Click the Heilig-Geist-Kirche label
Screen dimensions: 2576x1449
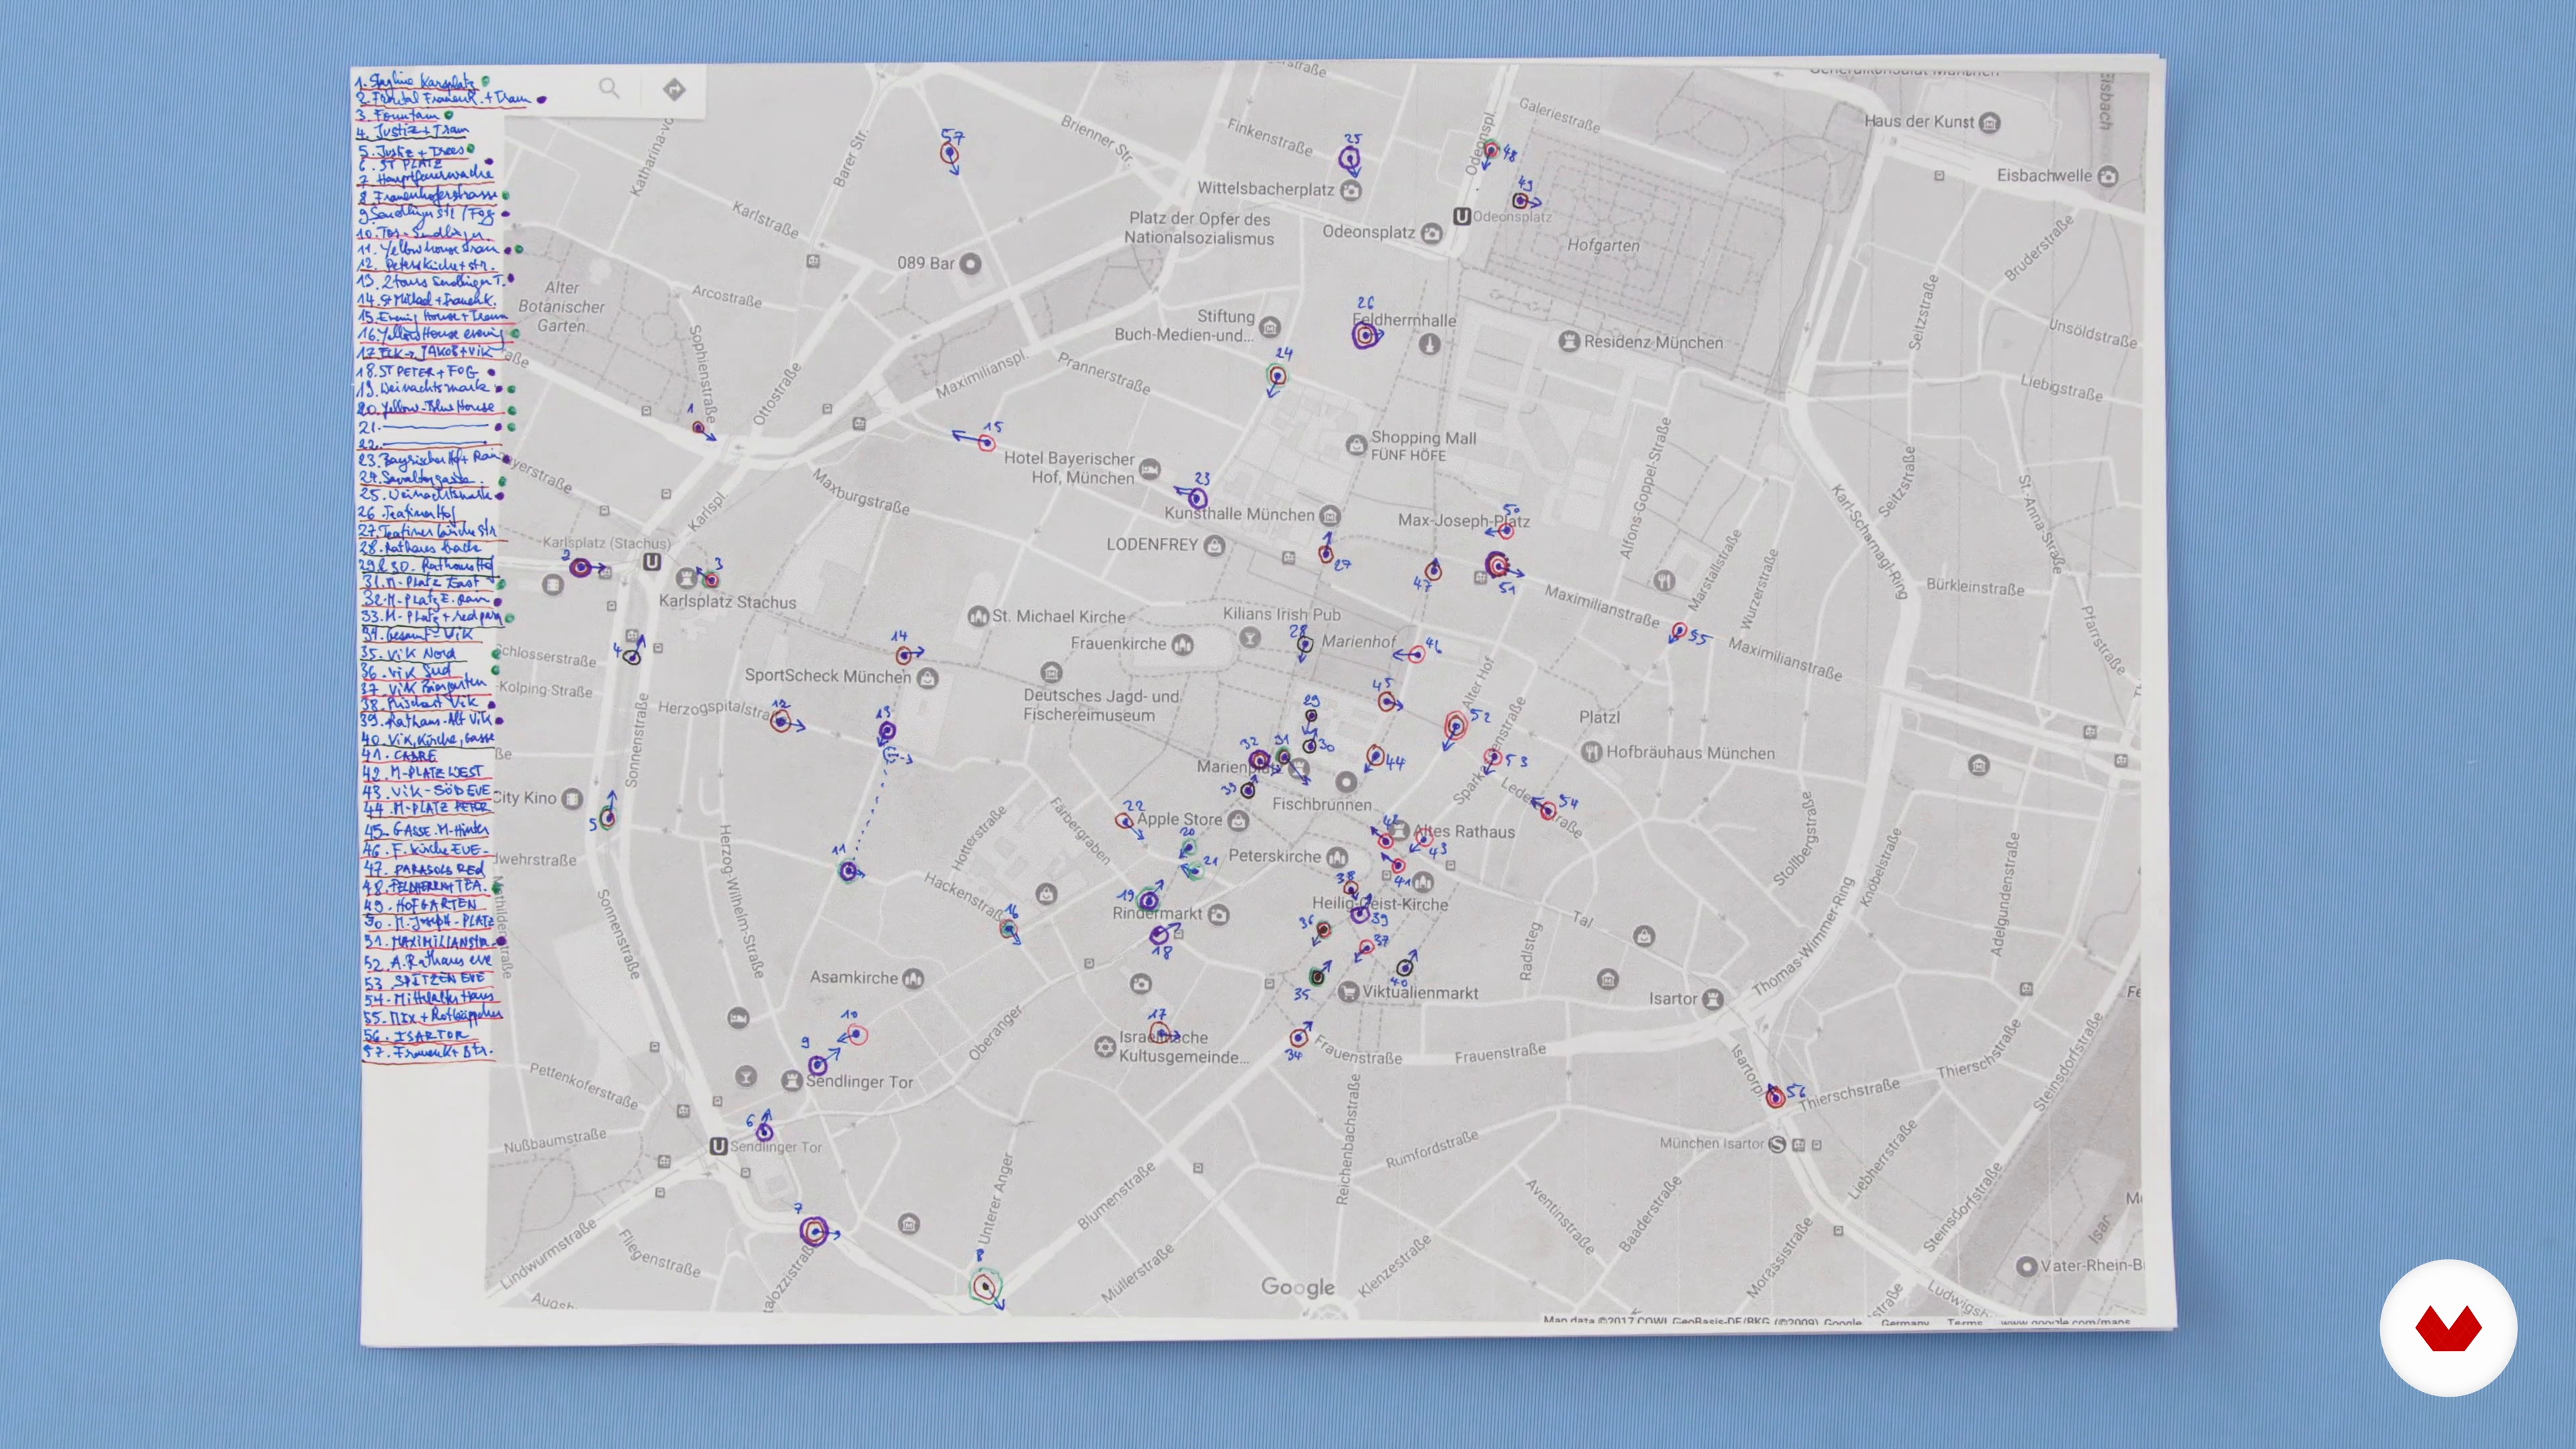coord(1380,905)
